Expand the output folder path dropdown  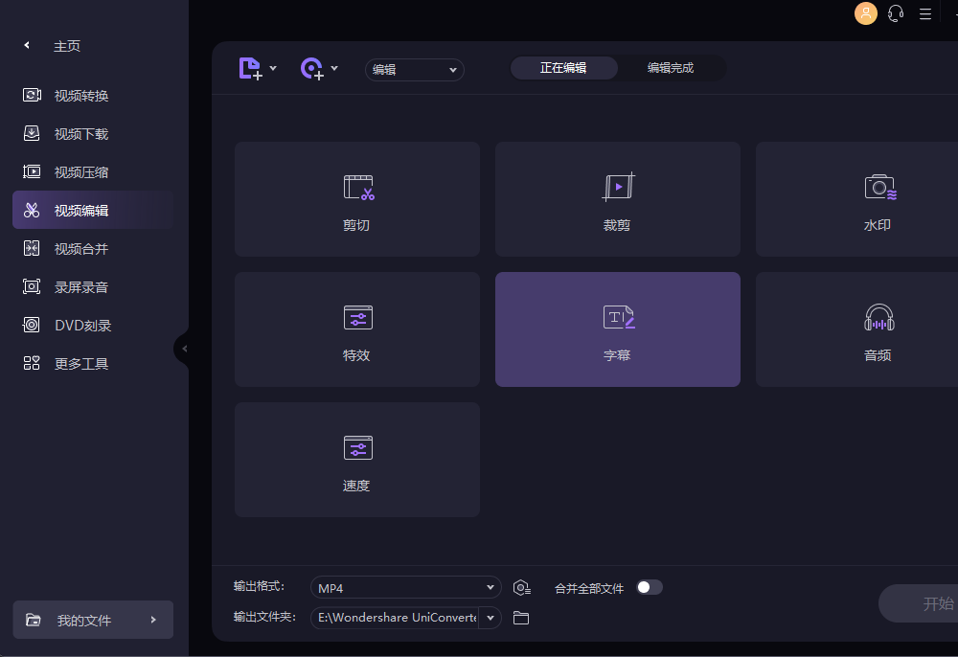(x=490, y=618)
